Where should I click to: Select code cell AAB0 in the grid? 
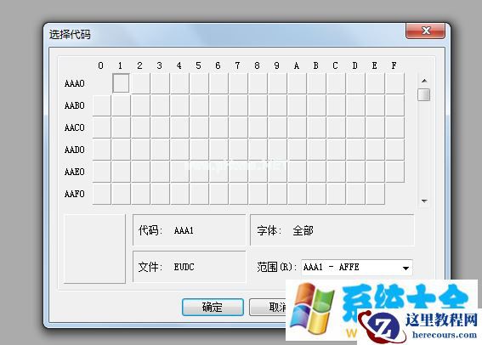101,105
